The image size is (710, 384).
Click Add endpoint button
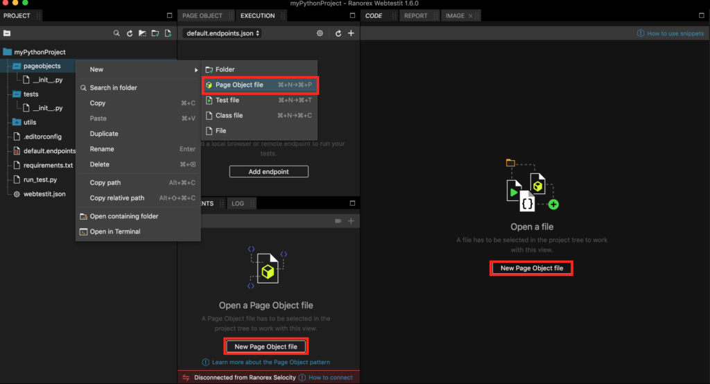(269, 172)
